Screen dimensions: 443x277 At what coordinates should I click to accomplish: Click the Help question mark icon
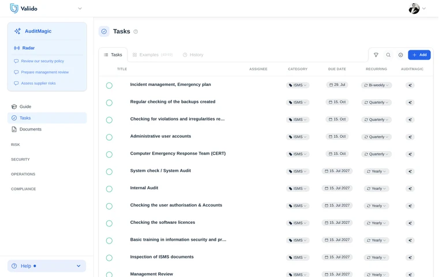pos(14,266)
